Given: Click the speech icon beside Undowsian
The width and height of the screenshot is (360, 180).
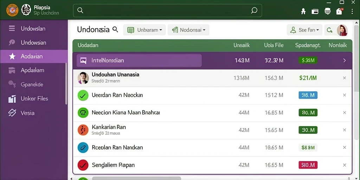Looking at the screenshot, I should (x=12, y=43).
